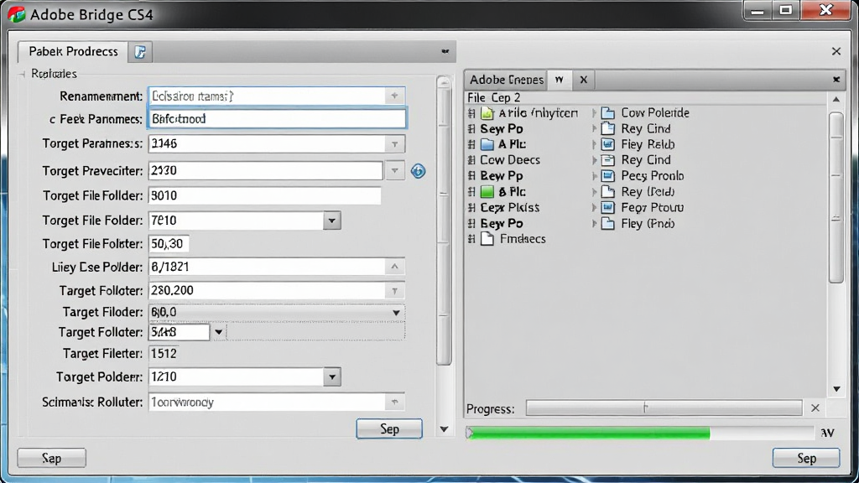Click the field containing 3010
Image resolution: width=859 pixels, height=483 pixels.
click(264, 195)
